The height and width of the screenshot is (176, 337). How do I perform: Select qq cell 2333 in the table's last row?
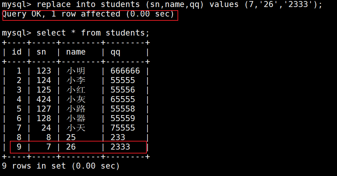[x=120, y=147]
